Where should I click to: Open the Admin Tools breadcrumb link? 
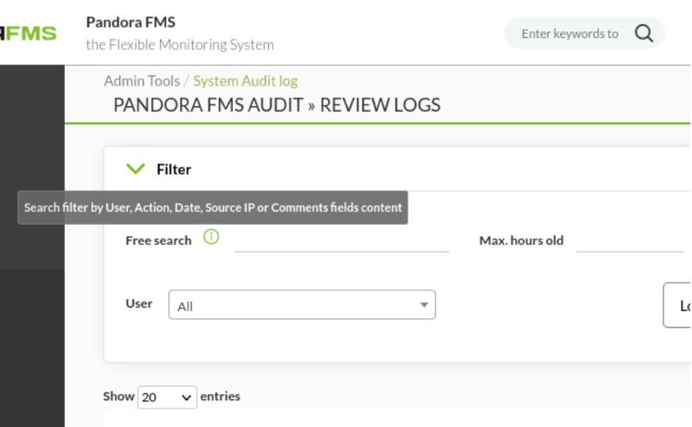click(x=142, y=81)
